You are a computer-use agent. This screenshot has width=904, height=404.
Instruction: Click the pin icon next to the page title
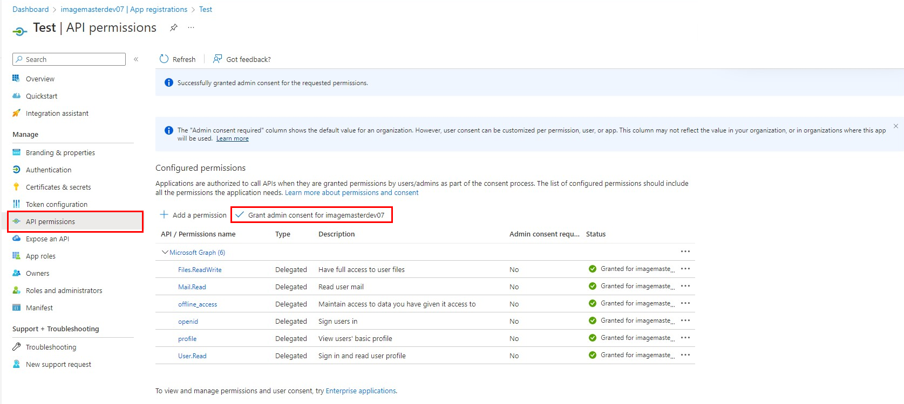tap(174, 27)
